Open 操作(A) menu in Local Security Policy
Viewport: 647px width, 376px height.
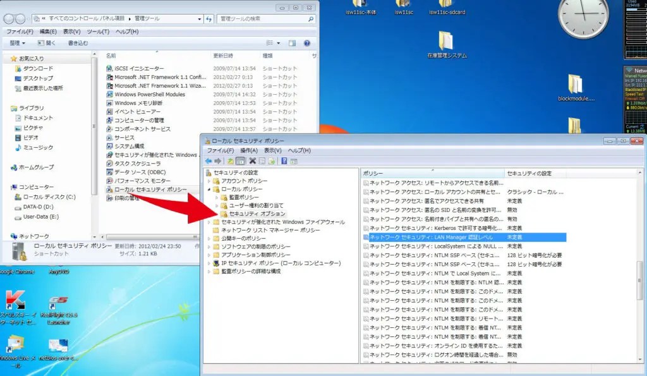(x=249, y=150)
